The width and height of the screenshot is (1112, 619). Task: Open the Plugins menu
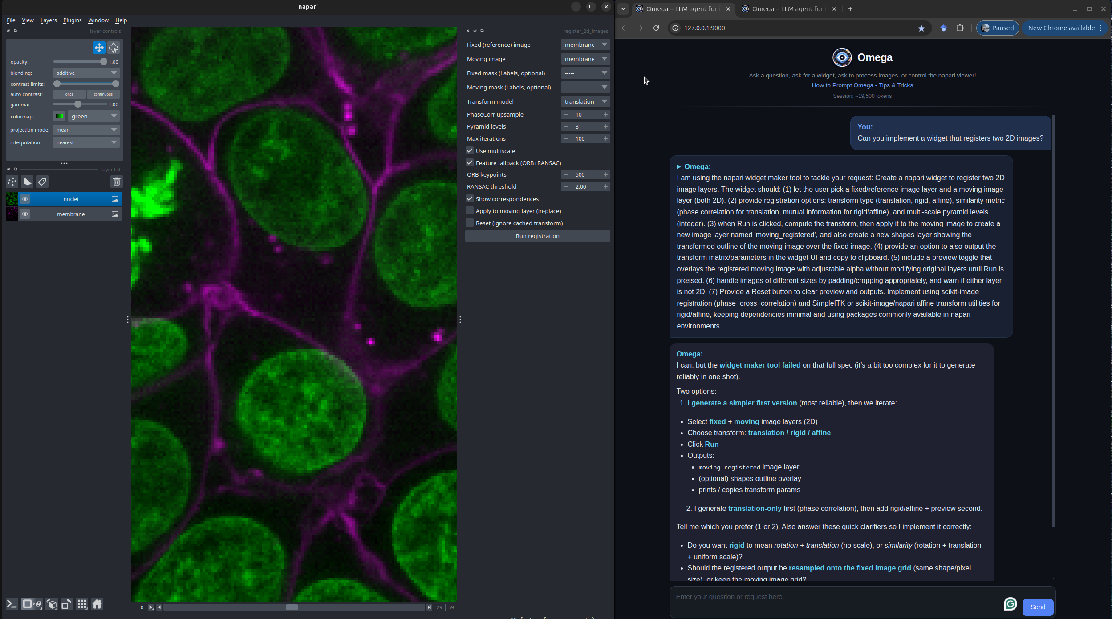(x=72, y=20)
